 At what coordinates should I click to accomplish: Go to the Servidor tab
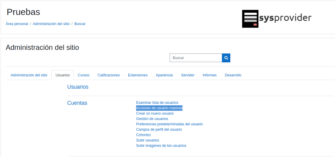pyautogui.click(x=188, y=75)
